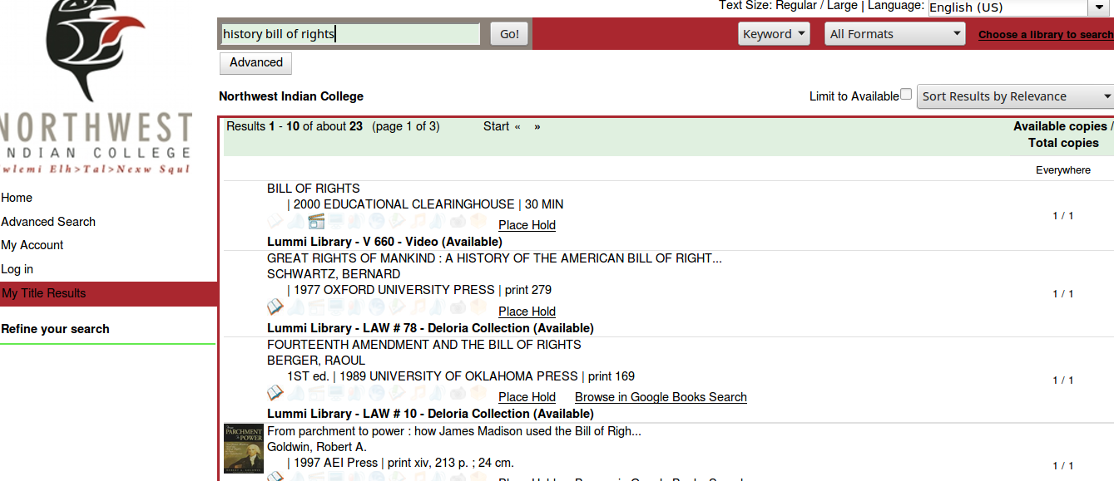Click the Go! search button

[509, 34]
